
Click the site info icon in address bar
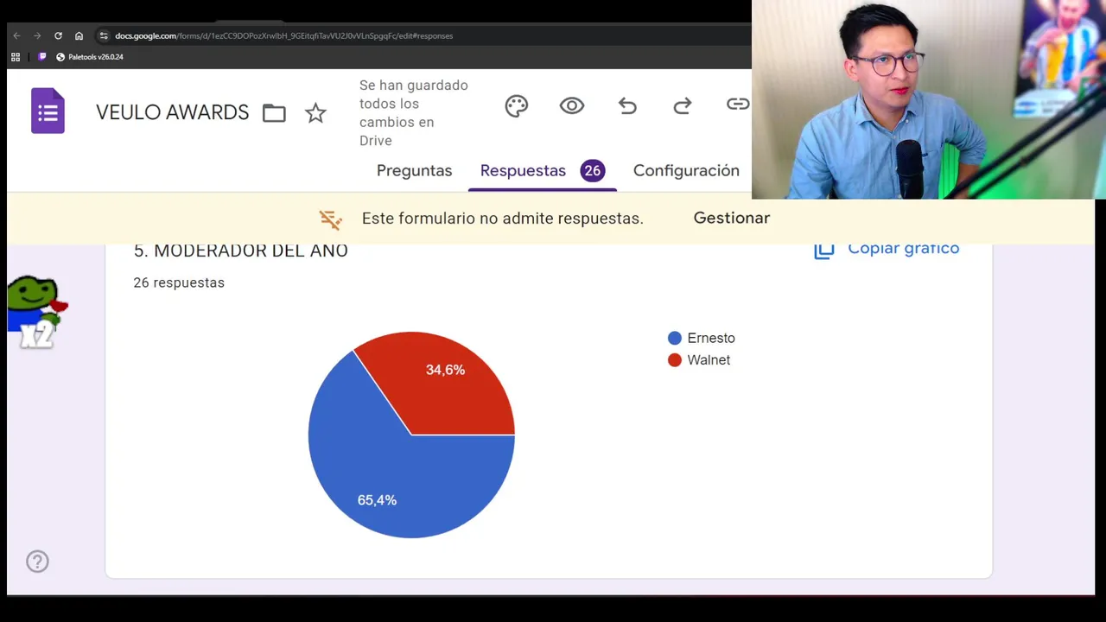pyautogui.click(x=104, y=35)
